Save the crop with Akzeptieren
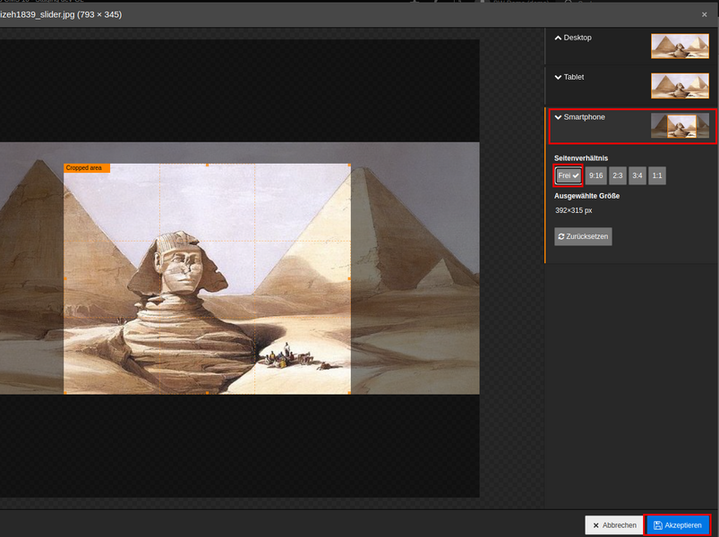 [677, 525]
